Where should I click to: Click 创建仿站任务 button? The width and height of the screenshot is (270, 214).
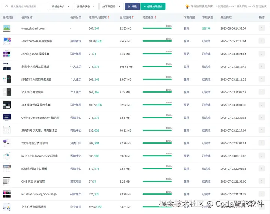coord(153,6)
